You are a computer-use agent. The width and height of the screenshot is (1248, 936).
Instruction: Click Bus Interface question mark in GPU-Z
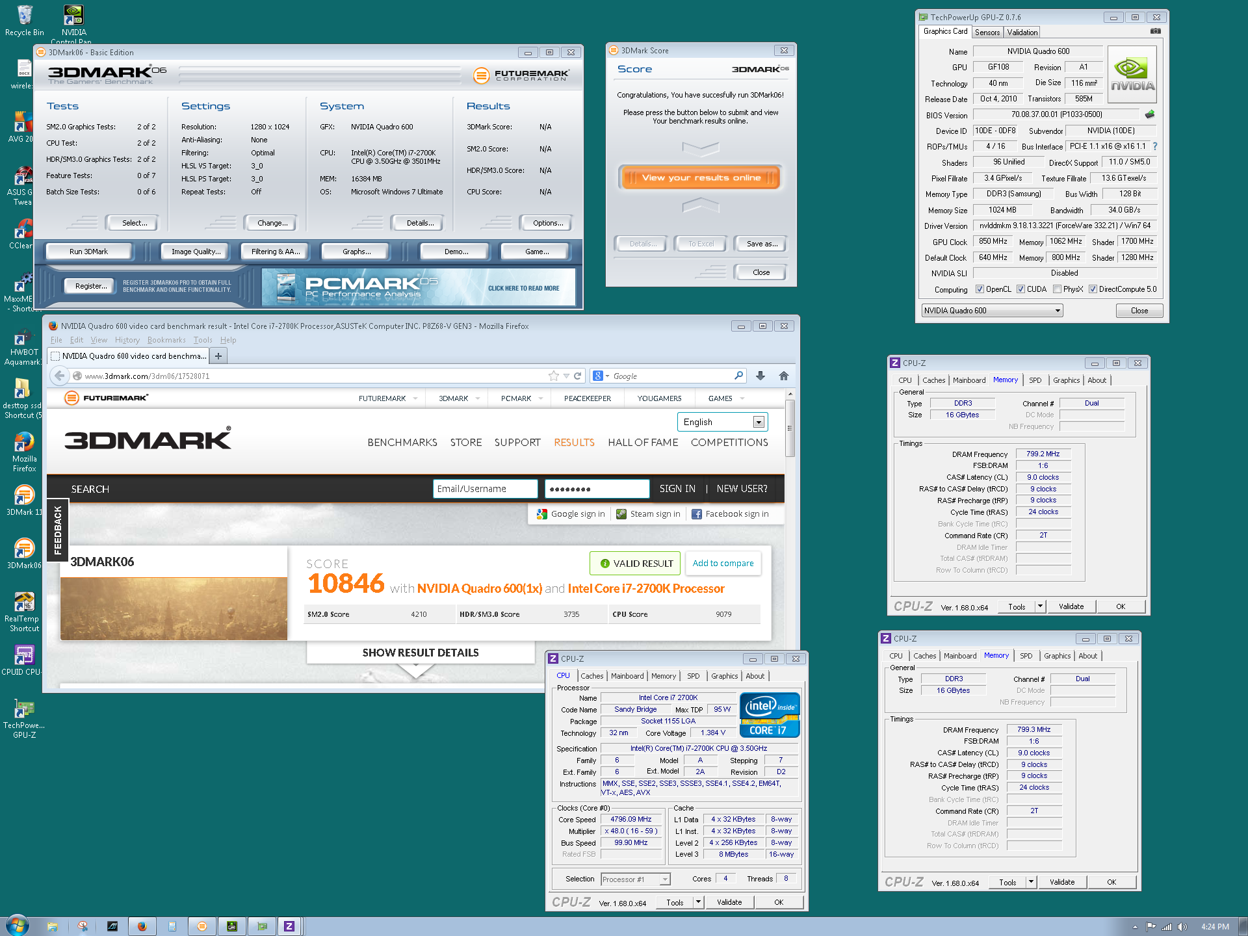(1155, 146)
